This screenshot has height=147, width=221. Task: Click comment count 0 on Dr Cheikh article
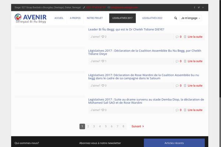tap(181, 37)
